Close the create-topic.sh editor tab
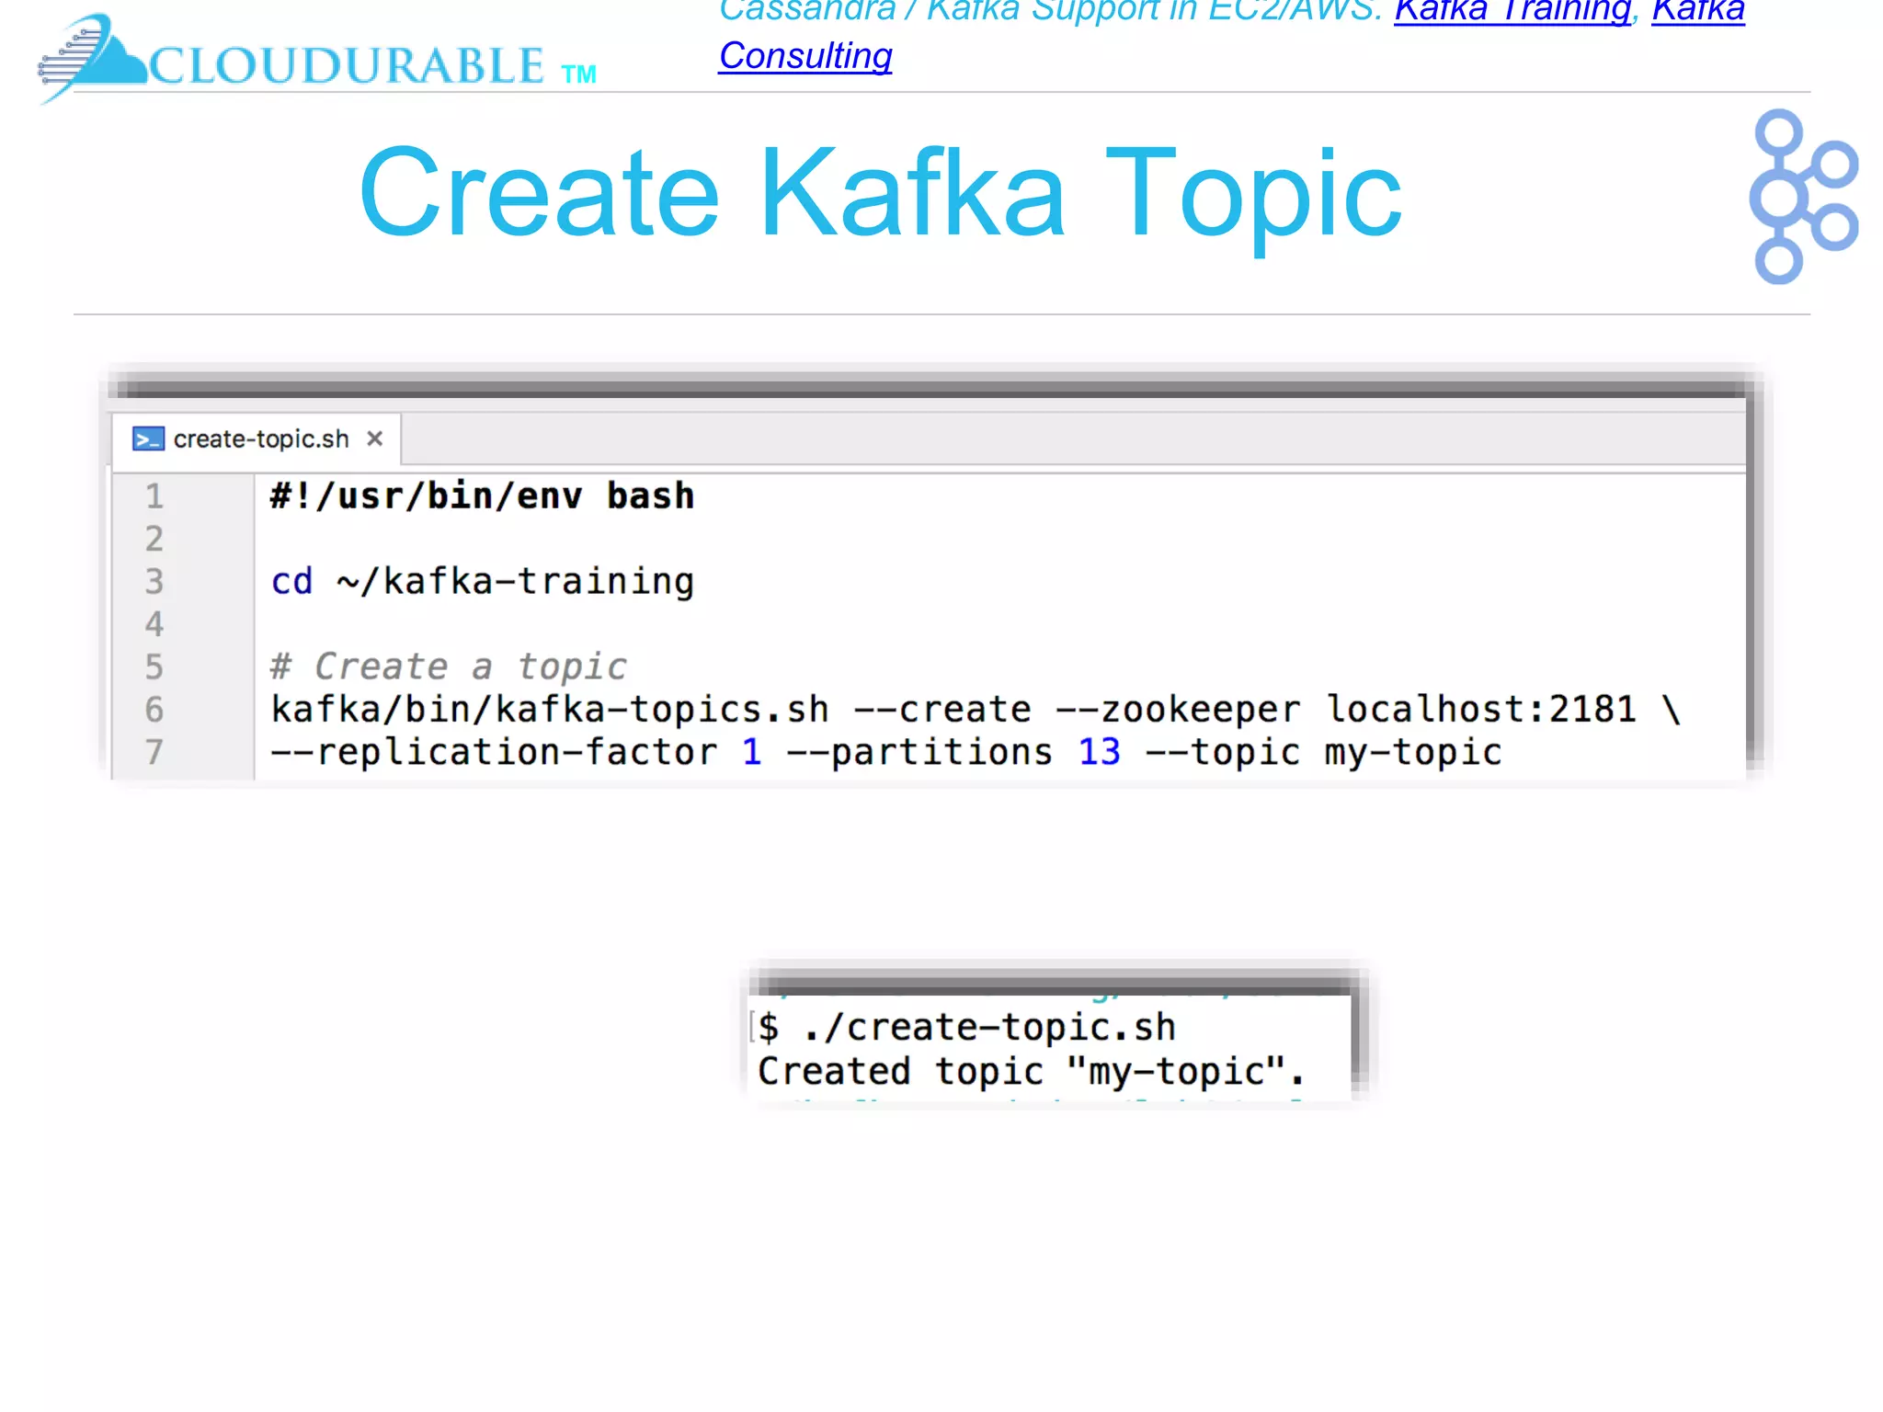 [374, 439]
